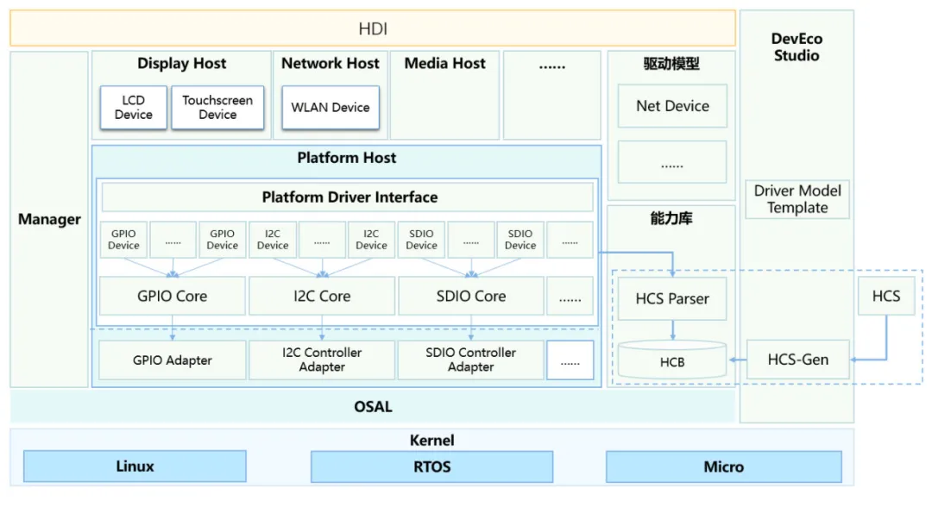Click the LCD Device box
Screen dimensions: 932x507
133,108
